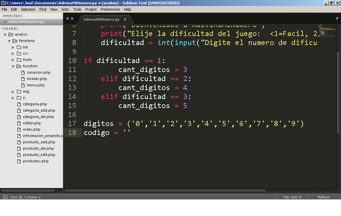Click file icon beside producto_edit.php
341x216 pixels.
pos(19,155)
